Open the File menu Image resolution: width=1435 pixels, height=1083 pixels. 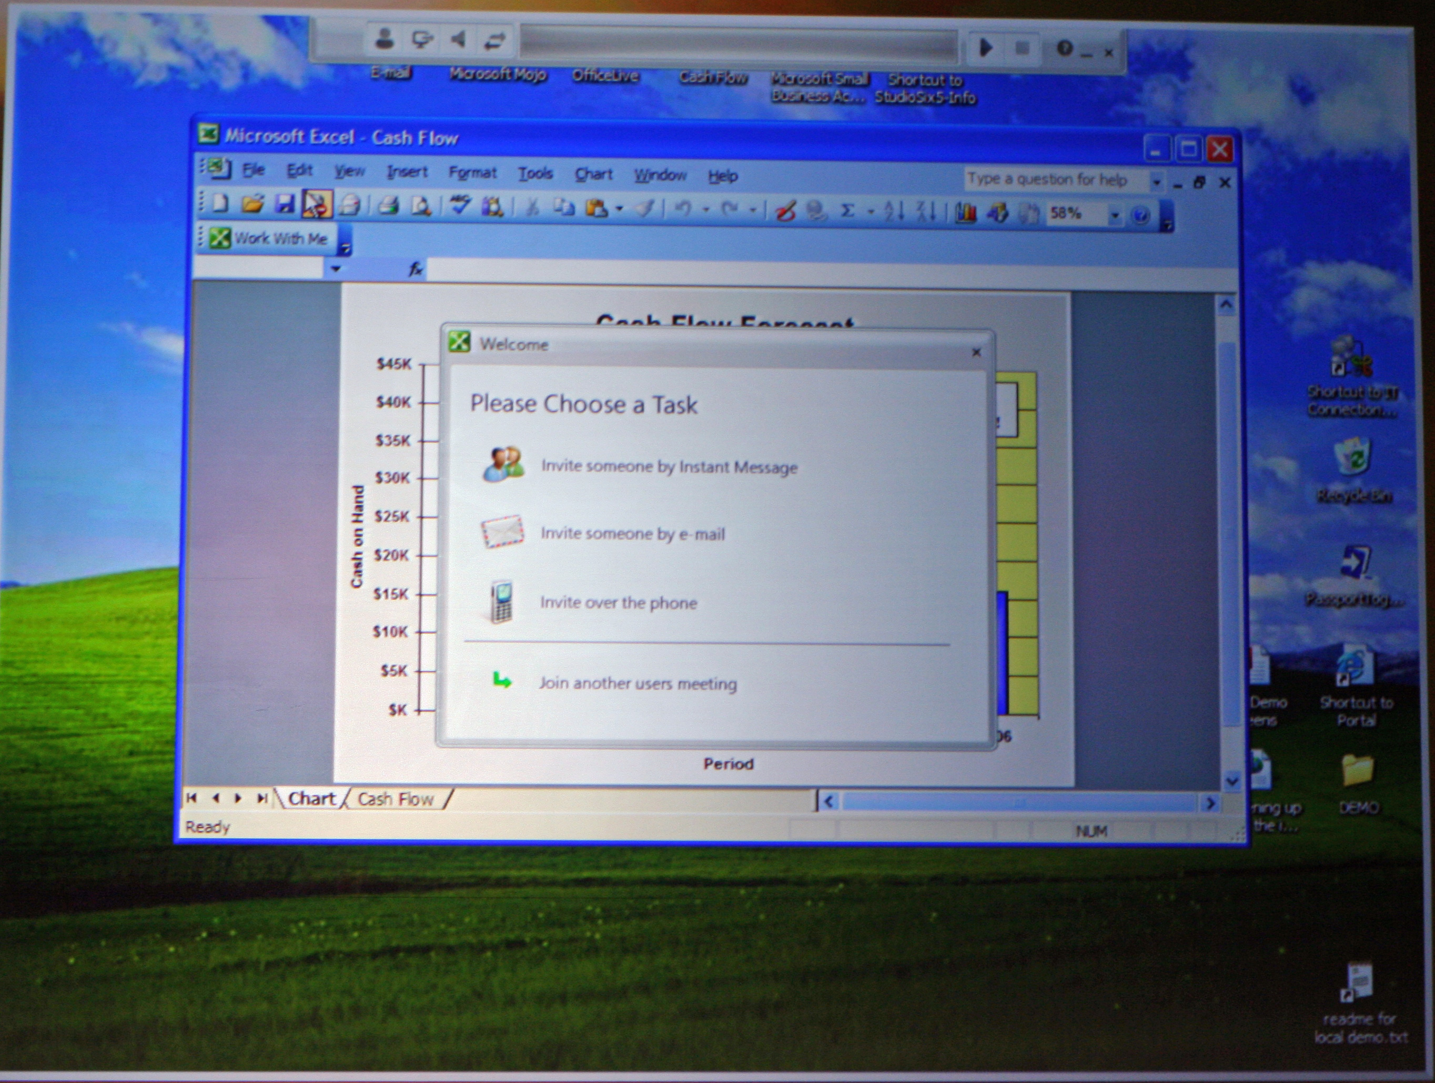click(x=253, y=170)
